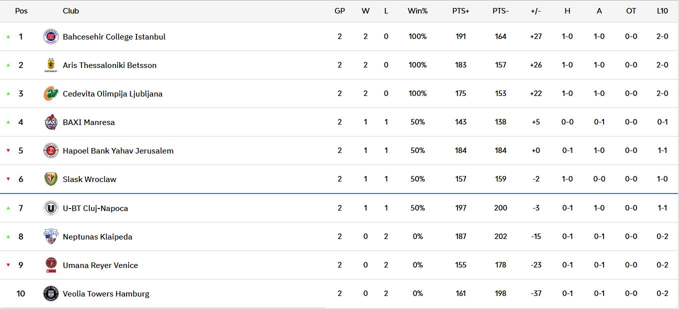The width and height of the screenshot is (679, 309).
Task: Open the Umana Reyer Venice team page
Action: (100, 265)
